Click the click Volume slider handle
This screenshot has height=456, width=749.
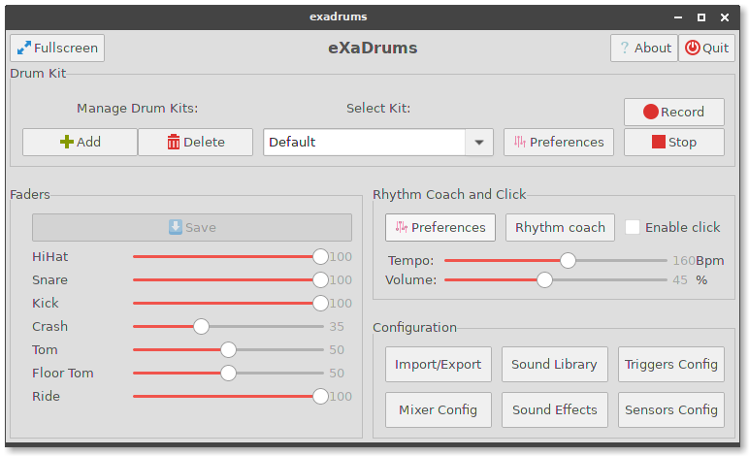(544, 279)
